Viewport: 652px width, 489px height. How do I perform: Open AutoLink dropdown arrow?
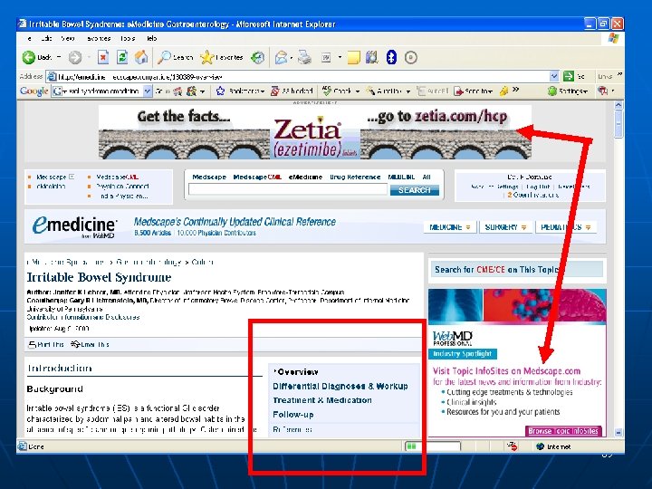(x=407, y=91)
